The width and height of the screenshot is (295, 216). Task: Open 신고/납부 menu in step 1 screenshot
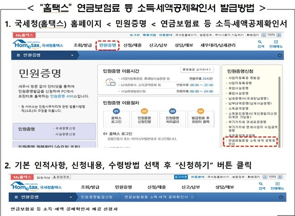tap(158, 45)
